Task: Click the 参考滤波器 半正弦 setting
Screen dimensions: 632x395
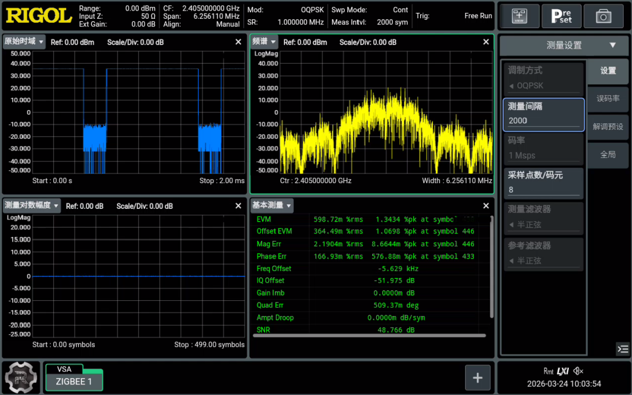Action: (x=543, y=254)
